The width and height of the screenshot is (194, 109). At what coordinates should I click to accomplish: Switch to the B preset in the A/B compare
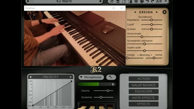[x=160, y=1]
